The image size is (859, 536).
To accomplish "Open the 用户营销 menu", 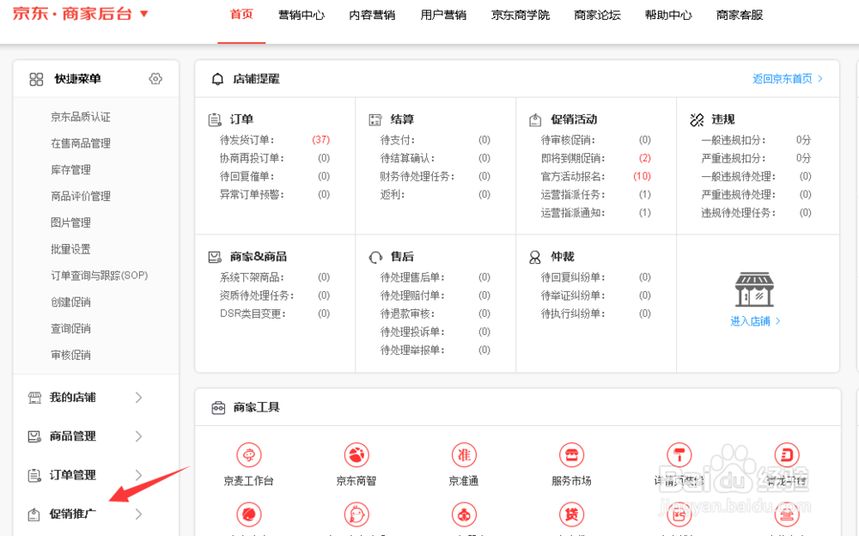I will click(443, 15).
